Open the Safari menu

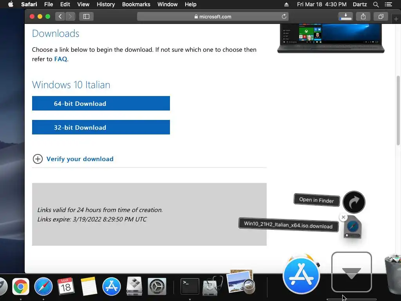click(x=29, y=4)
